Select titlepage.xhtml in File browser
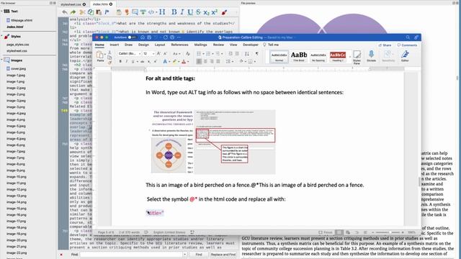This screenshot has height=259, width=461. click(22, 20)
